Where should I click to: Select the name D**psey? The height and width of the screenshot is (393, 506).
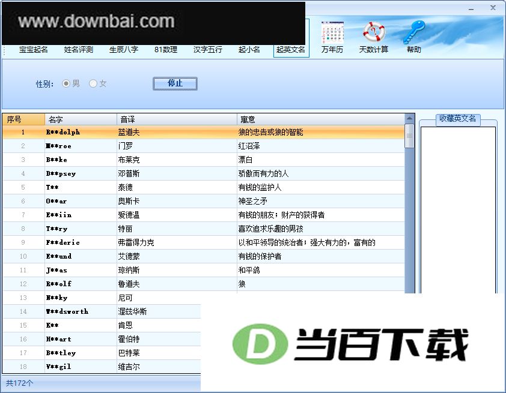coord(61,173)
